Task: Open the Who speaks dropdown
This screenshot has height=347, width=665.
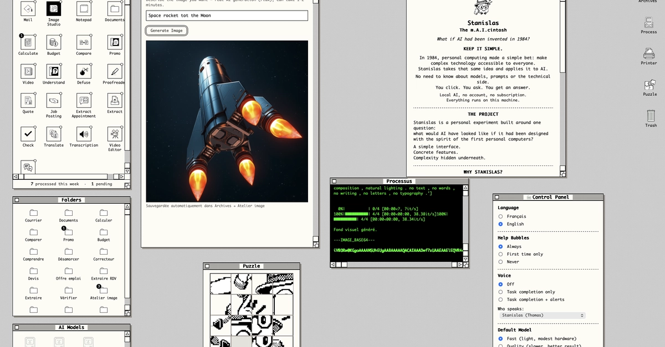Action: [x=542, y=315]
